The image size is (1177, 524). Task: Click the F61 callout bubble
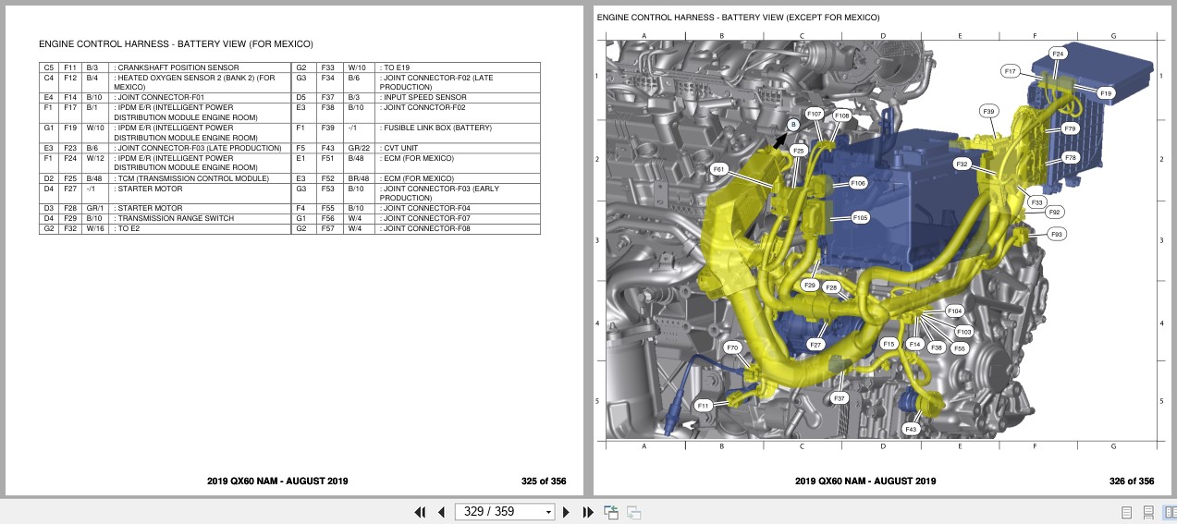pyautogui.click(x=718, y=169)
